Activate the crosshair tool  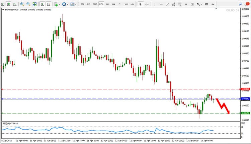[x=147, y=4]
